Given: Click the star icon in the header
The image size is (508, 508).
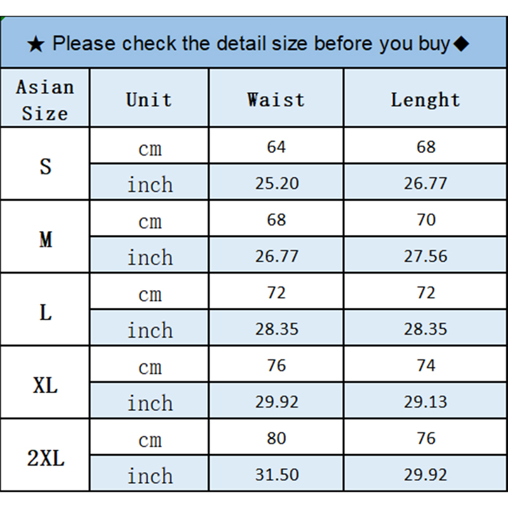Looking at the screenshot, I should (x=36, y=44).
